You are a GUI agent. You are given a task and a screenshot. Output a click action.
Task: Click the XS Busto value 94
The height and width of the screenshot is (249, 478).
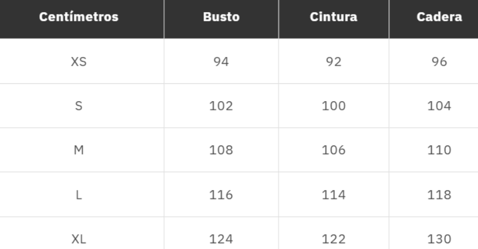[x=221, y=62]
